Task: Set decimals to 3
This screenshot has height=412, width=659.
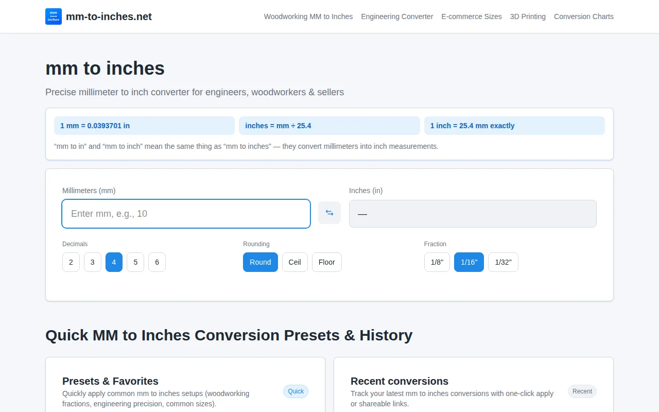Action: tap(93, 262)
